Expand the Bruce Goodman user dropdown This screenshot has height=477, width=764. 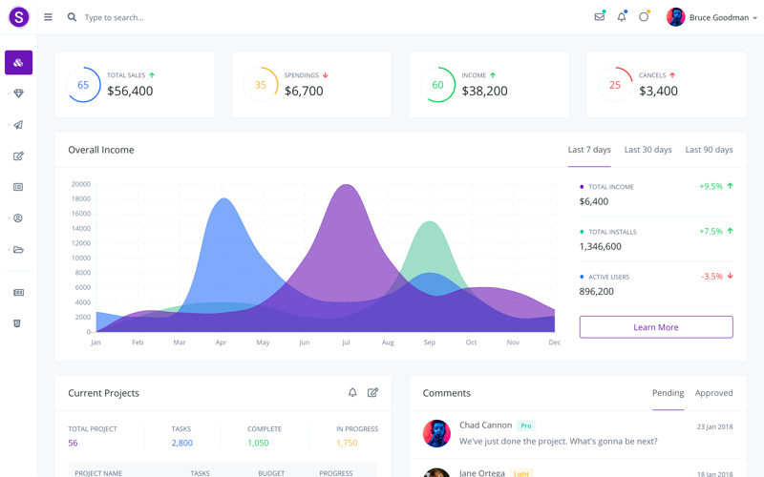coord(711,17)
